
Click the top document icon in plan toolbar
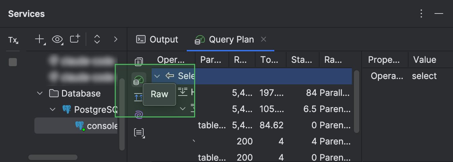[x=139, y=62]
